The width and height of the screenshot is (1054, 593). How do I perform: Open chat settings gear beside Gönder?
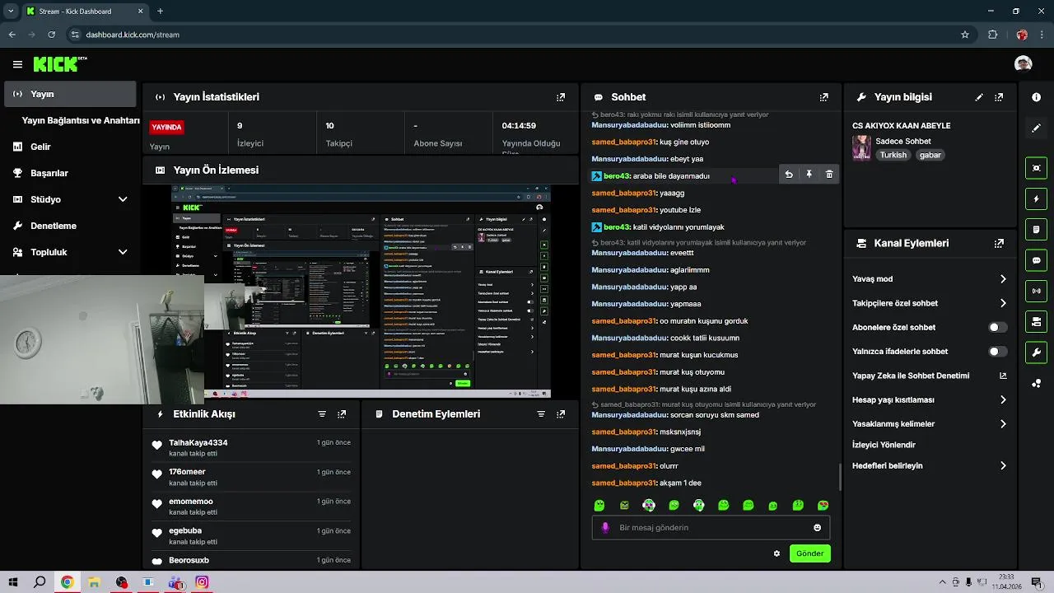tap(777, 553)
